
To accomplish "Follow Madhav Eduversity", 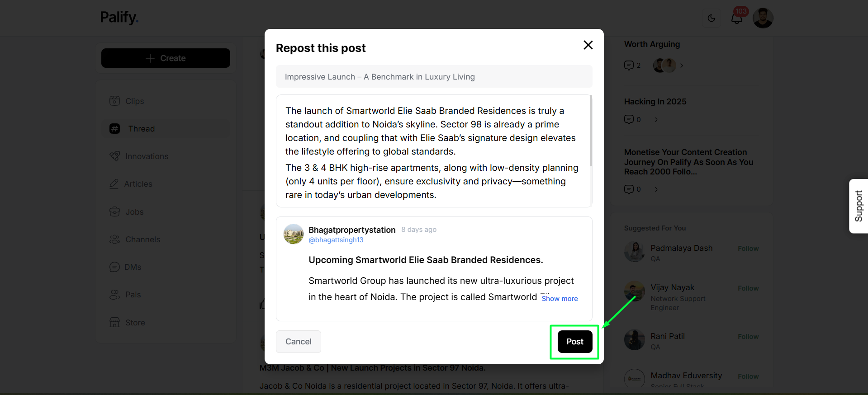I will [748, 376].
